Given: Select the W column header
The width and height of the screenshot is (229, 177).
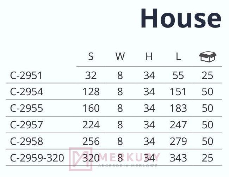Looking at the screenshot, I should tap(120, 56).
